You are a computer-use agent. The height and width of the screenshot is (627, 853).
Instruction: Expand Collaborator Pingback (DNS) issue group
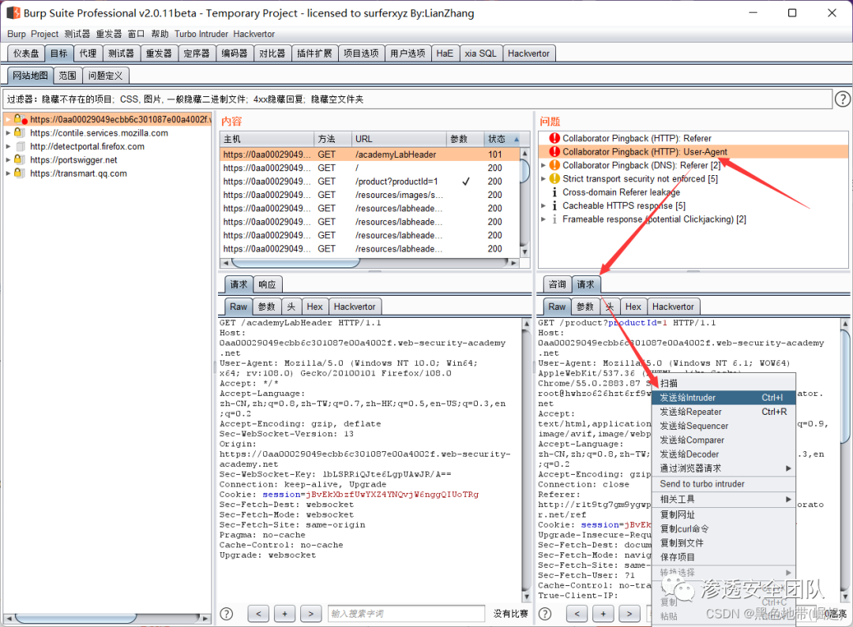[x=543, y=165]
